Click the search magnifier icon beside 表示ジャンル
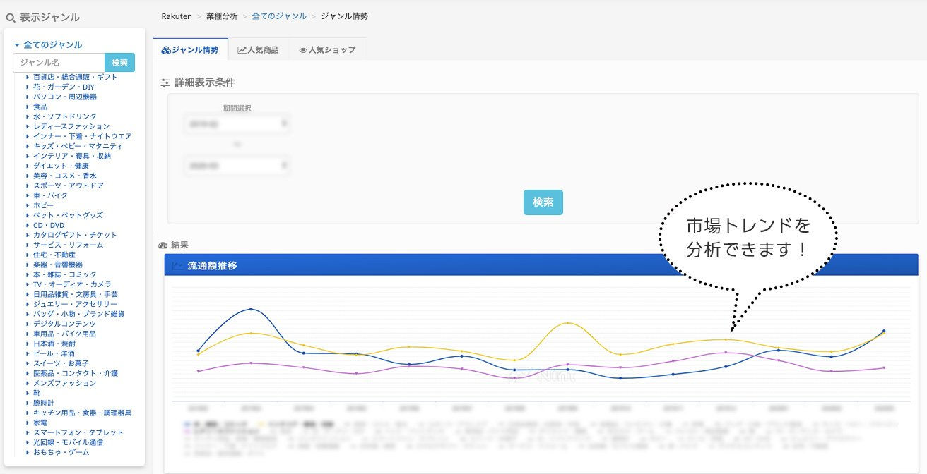The width and height of the screenshot is (927, 474). coord(11,18)
